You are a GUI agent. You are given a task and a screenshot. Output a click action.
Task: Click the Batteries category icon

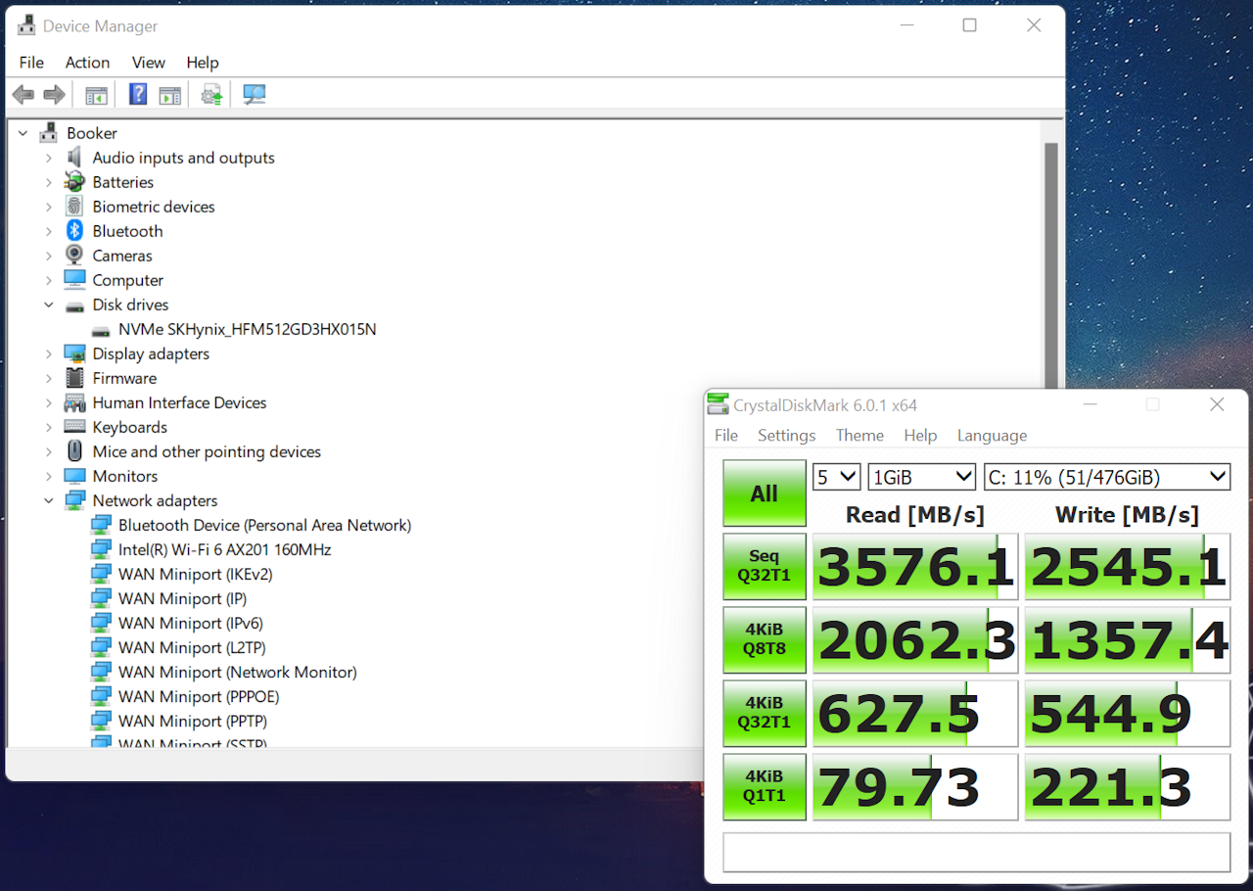[74, 182]
